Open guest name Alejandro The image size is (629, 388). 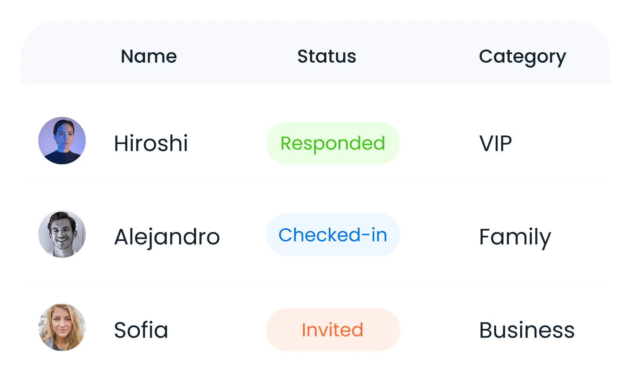(x=167, y=237)
